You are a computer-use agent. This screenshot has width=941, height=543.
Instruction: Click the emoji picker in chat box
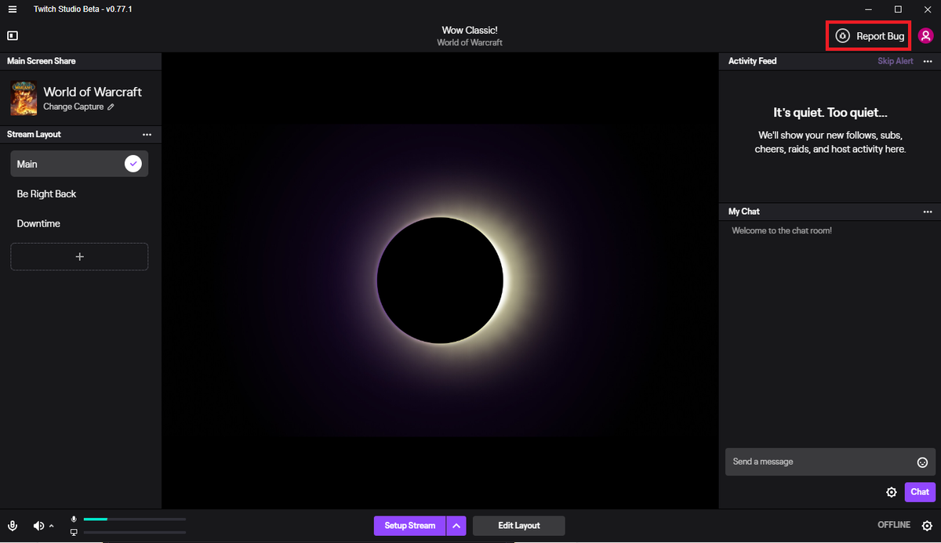tap(922, 462)
